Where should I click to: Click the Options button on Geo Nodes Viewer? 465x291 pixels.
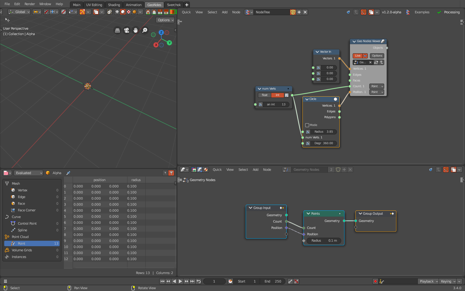[x=377, y=56]
